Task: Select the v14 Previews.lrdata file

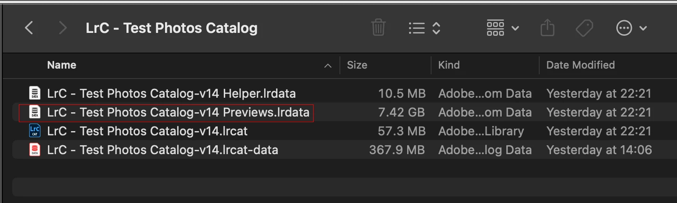Action: coord(178,112)
